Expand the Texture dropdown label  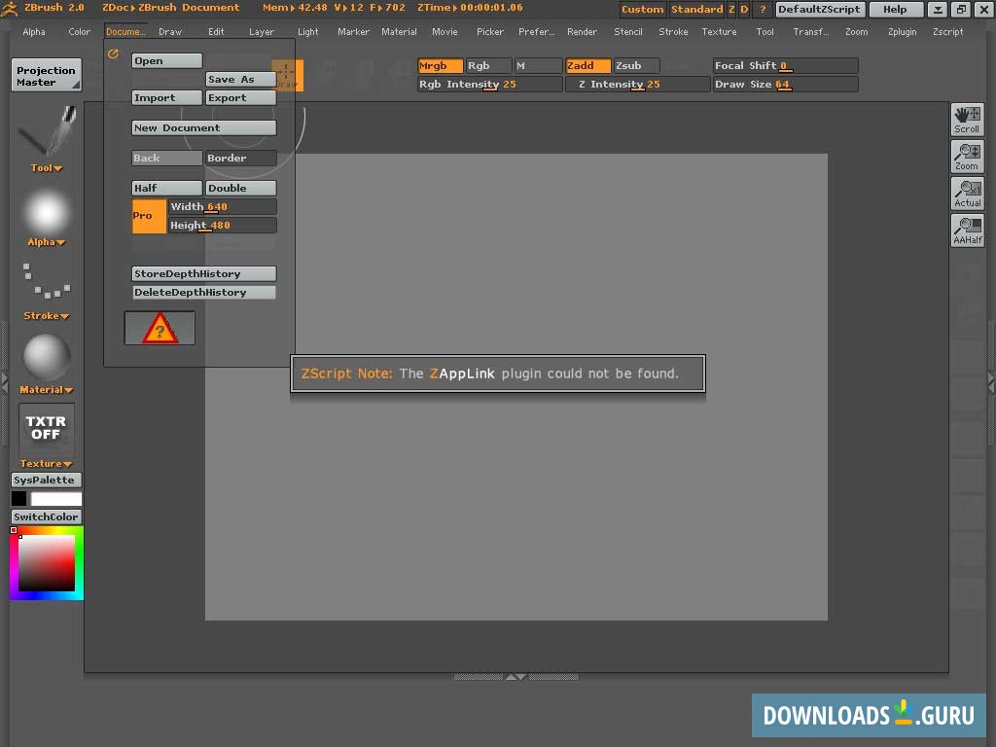point(47,463)
